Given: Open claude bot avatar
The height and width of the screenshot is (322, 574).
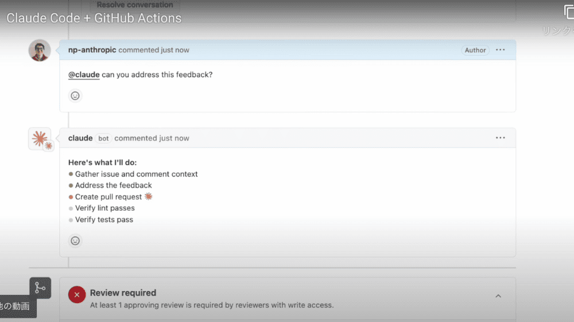Looking at the screenshot, I should pos(40,139).
